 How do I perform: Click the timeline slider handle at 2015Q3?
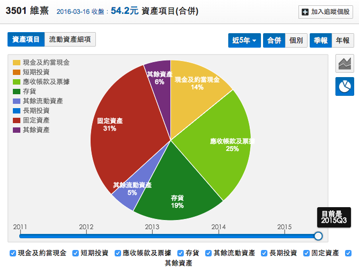(318, 236)
